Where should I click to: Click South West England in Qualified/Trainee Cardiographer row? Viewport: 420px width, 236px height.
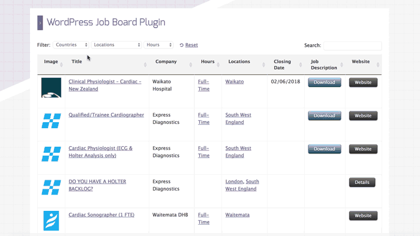238,119
